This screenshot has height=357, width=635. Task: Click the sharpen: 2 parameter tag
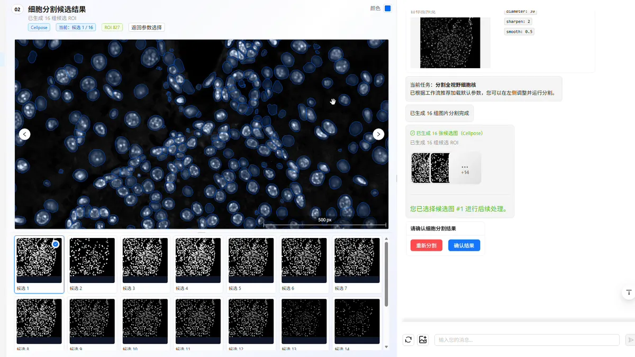click(518, 22)
